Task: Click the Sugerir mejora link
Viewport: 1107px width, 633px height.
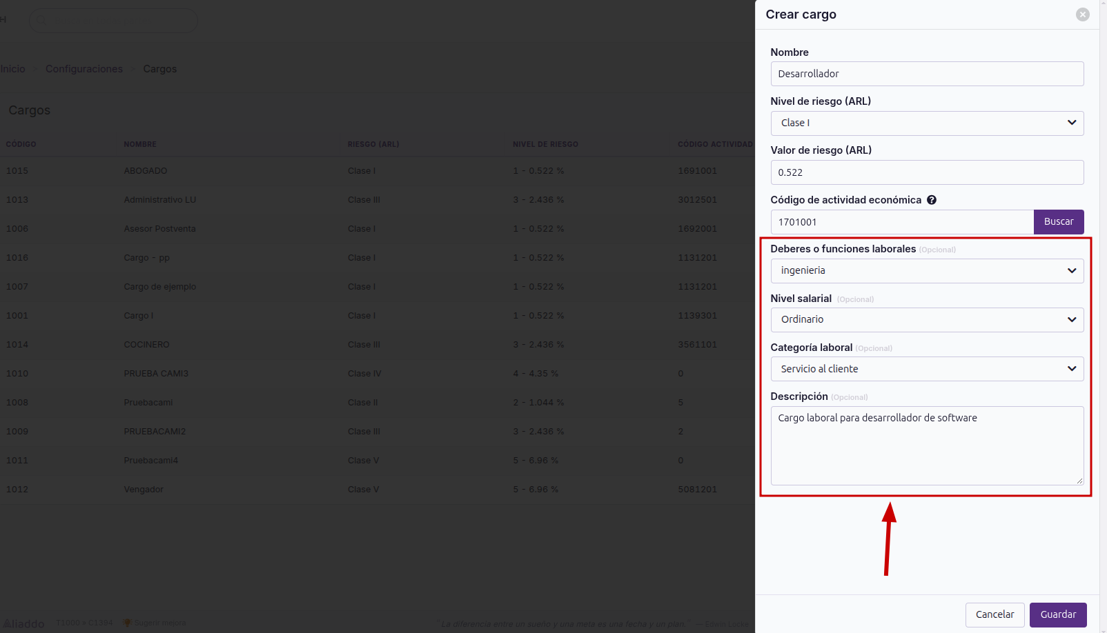Action: [x=159, y=623]
